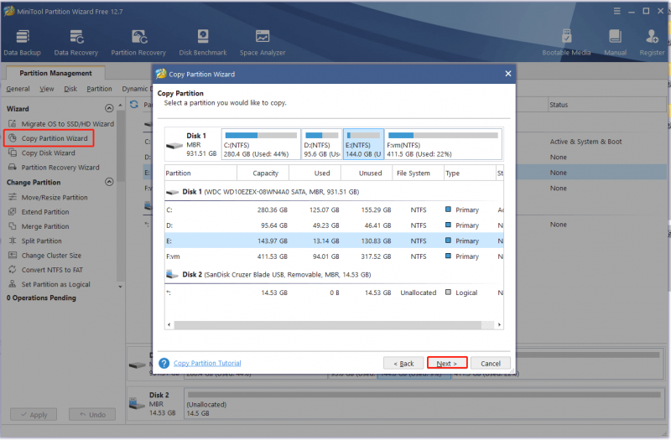Collapse the Change Partition section
This screenshot has width=671, height=440.
tap(109, 182)
